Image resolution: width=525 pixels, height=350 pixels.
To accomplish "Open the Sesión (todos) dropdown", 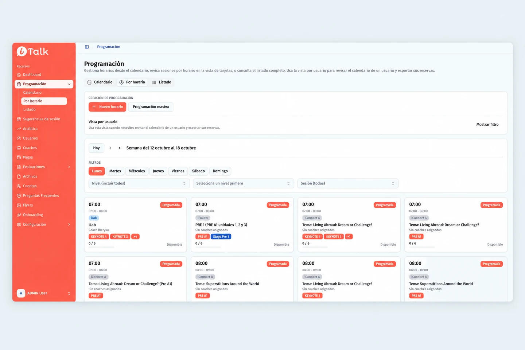I will pyautogui.click(x=348, y=183).
